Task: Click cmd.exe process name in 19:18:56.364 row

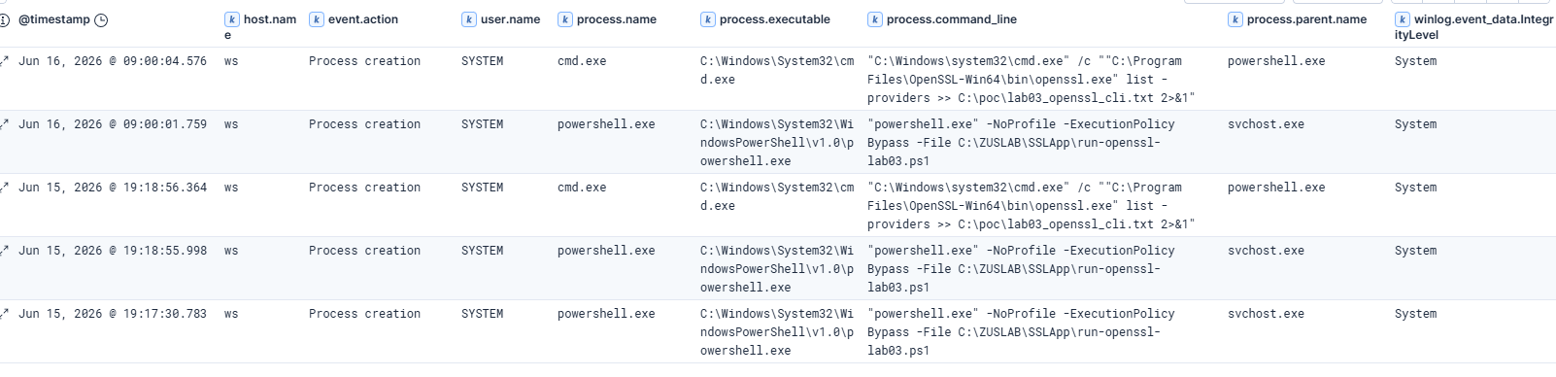Action: [582, 188]
